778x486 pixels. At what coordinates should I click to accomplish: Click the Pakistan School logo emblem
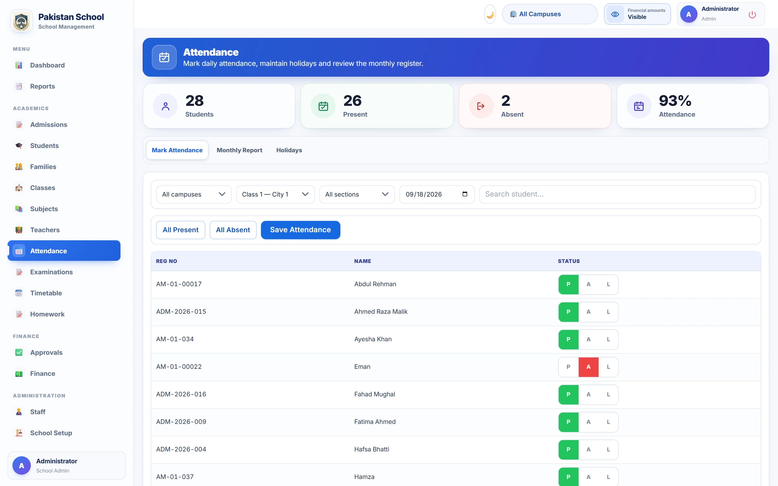point(22,21)
